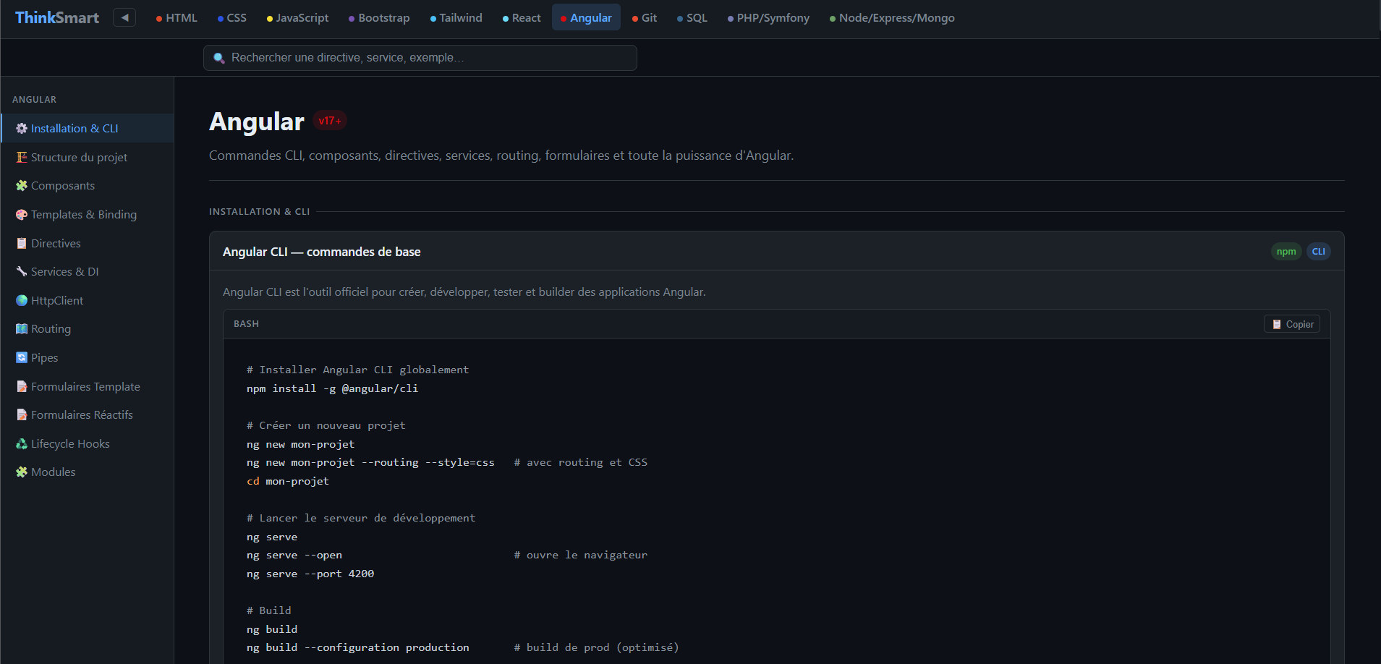Click the palette icon for Templates & Binding
Image resolution: width=1381 pixels, height=664 pixels.
(22, 215)
